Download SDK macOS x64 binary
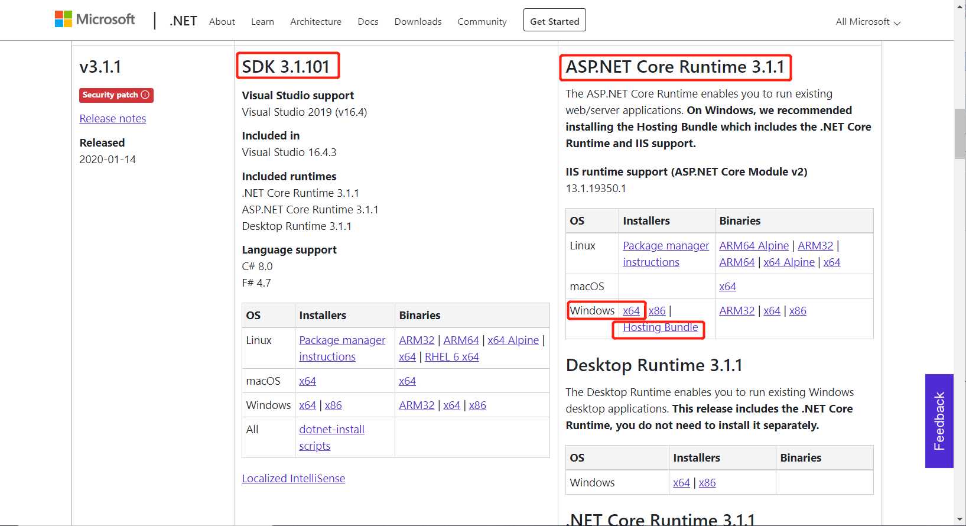Image resolution: width=966 pixels, height=526 pixels. (407, 381)
